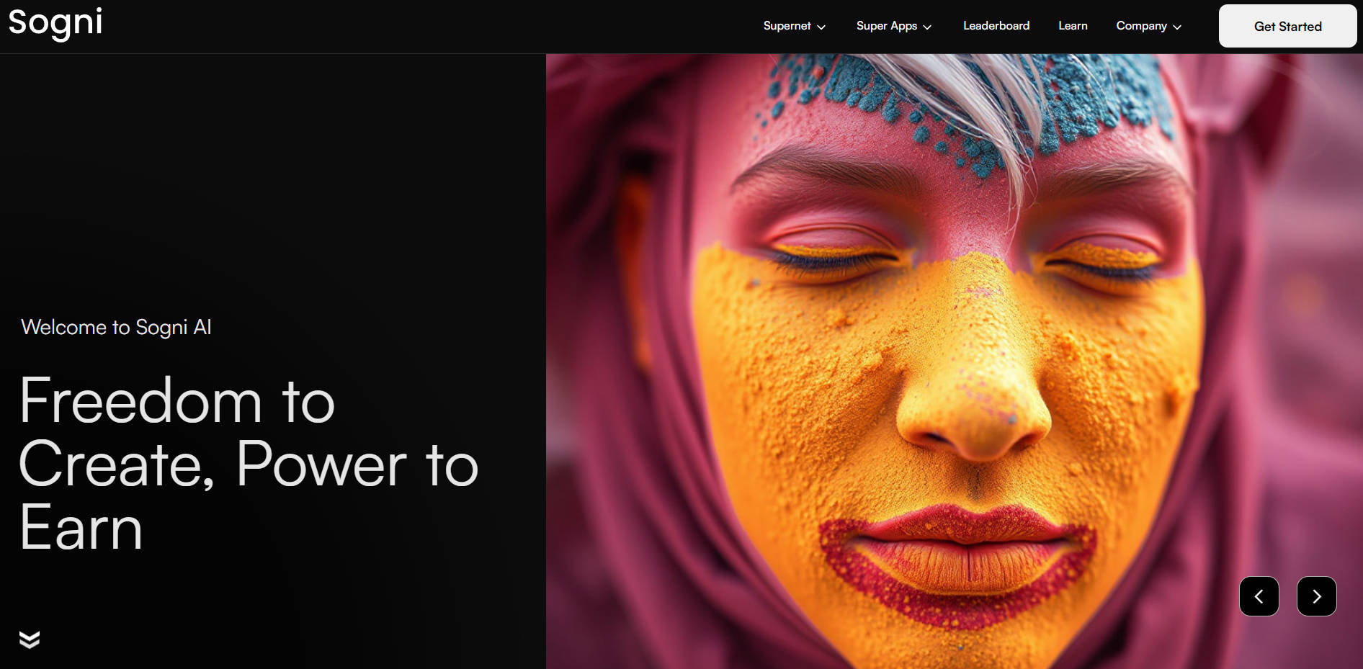Advance to the next hero slide
The image size is (1363, 669).
pyautogui.click(x=1316, y=596)
